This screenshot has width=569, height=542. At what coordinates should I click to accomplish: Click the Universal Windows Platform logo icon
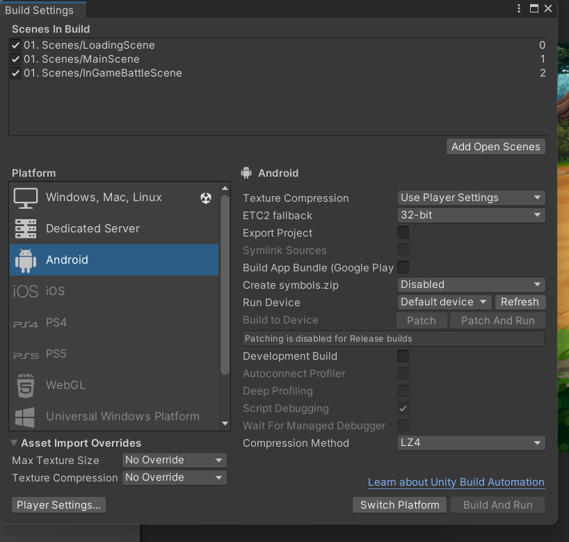[24, 417]
